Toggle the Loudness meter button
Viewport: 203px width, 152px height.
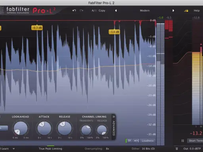(x=147, y=141)
